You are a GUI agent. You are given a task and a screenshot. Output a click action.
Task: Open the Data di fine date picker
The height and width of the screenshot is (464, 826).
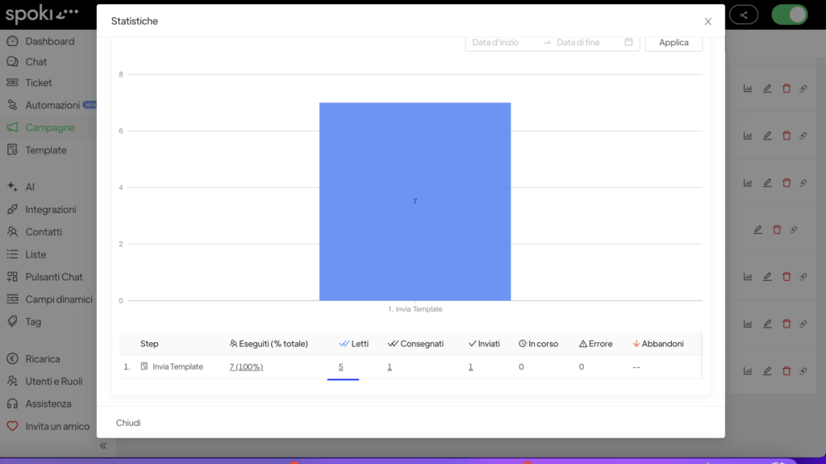coord(587,42)
